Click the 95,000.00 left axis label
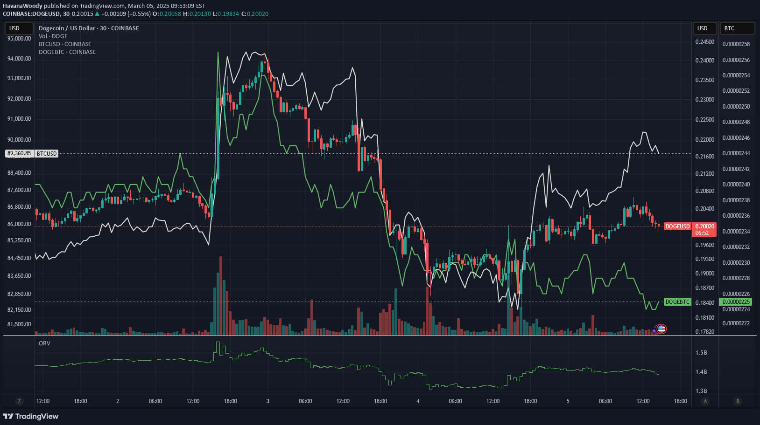 19,39
